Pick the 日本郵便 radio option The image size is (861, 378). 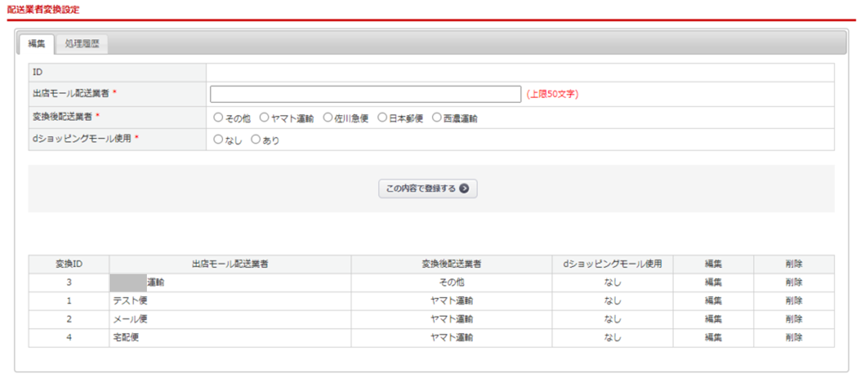tap(382, 117)
